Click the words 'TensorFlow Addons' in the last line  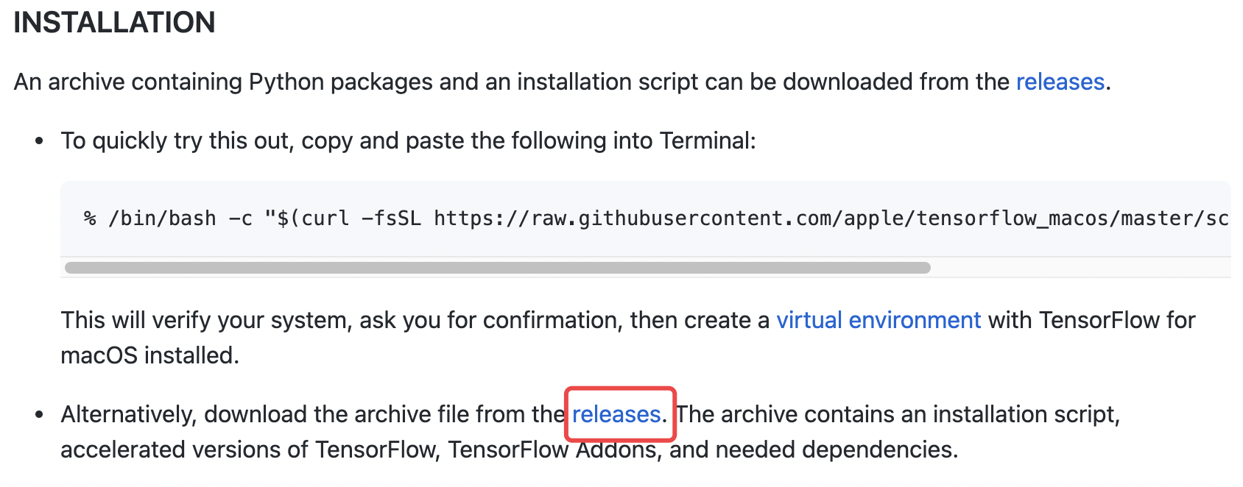pyautogui.click(x=553, y=449)
